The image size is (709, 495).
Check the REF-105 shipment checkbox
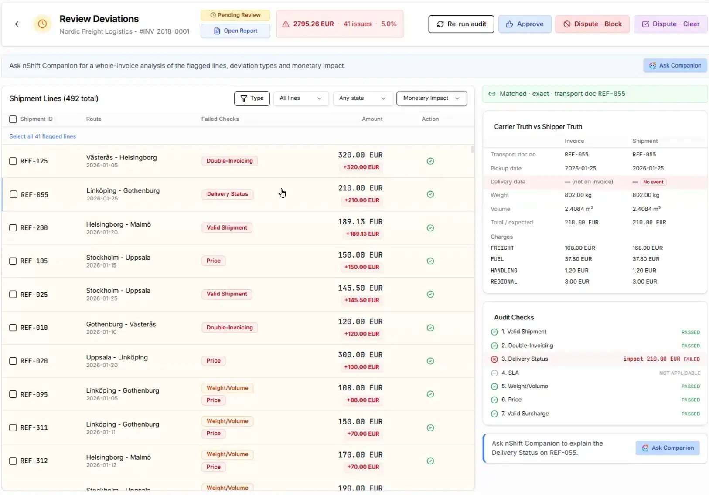(13, 261)
